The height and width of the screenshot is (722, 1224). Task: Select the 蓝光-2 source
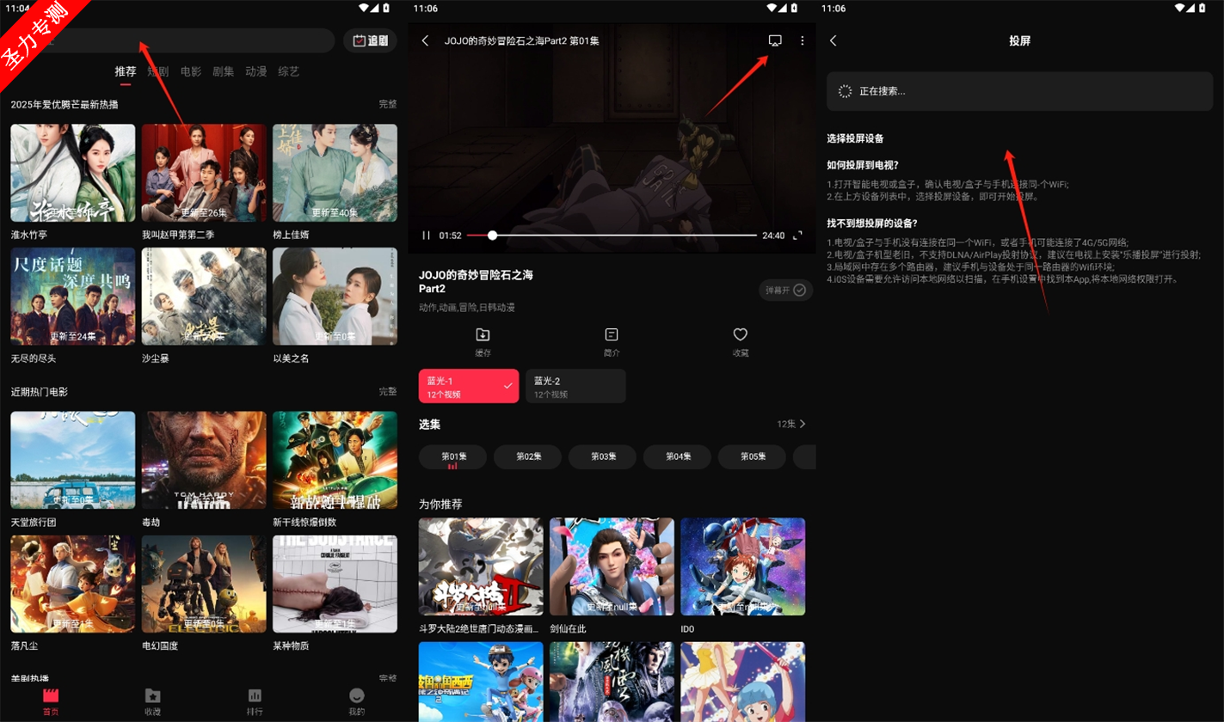coord(575,386)
